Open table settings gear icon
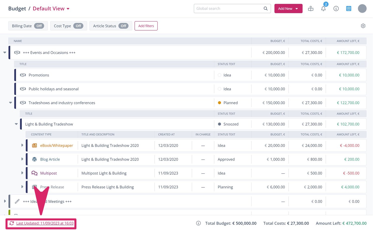 point(363,26)
